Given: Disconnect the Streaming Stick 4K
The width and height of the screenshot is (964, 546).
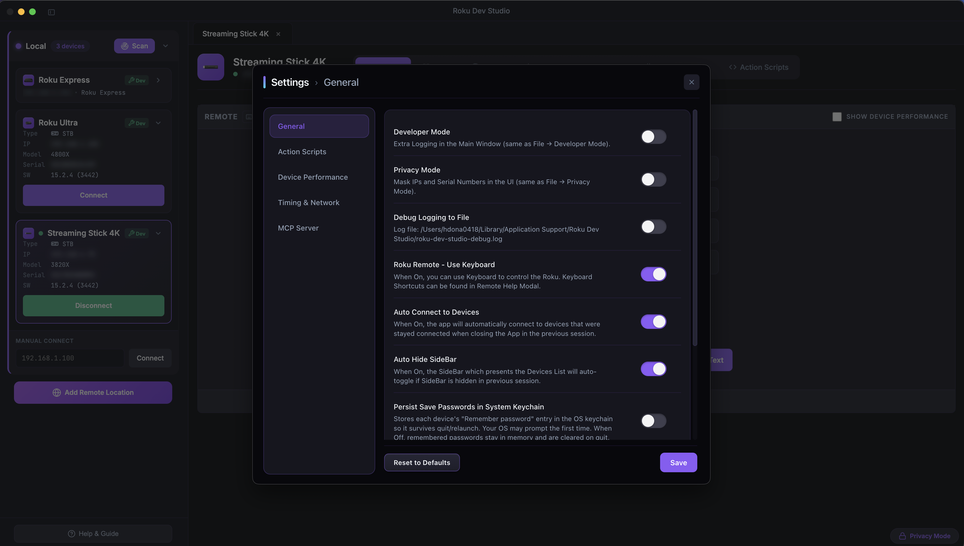Looking at the screenshot, I should click(93, 306).
